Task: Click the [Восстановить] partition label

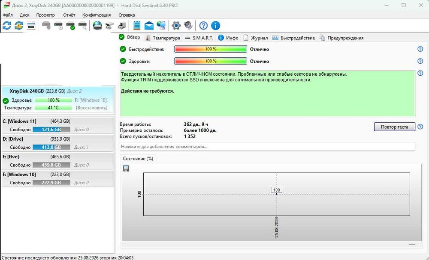Action: tap(91, 108)
